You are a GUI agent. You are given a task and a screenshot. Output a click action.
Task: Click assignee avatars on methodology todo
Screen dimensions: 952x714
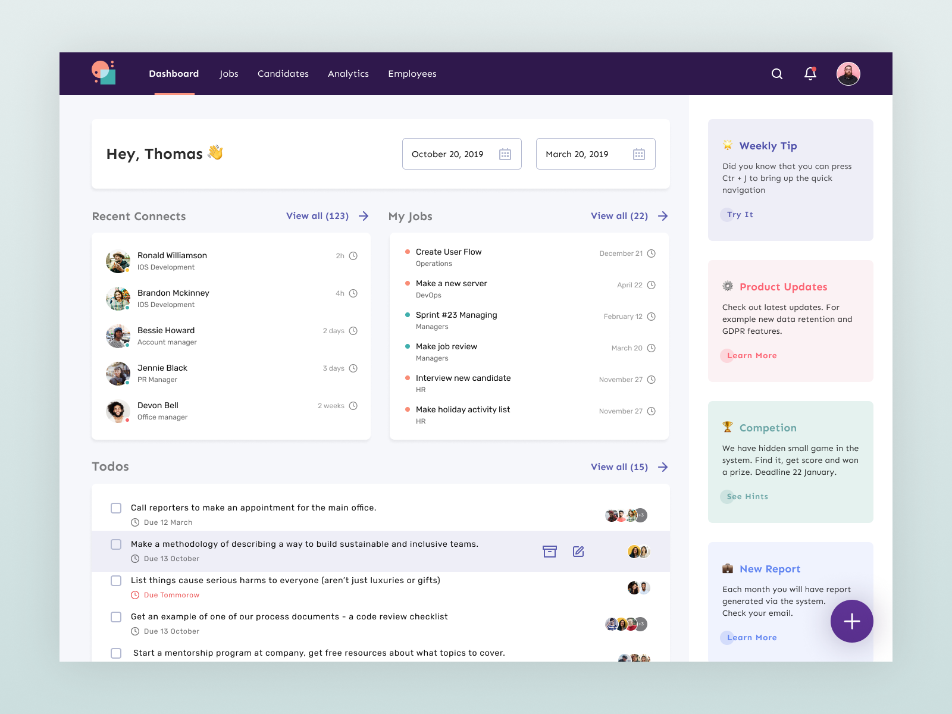point(639,552)
